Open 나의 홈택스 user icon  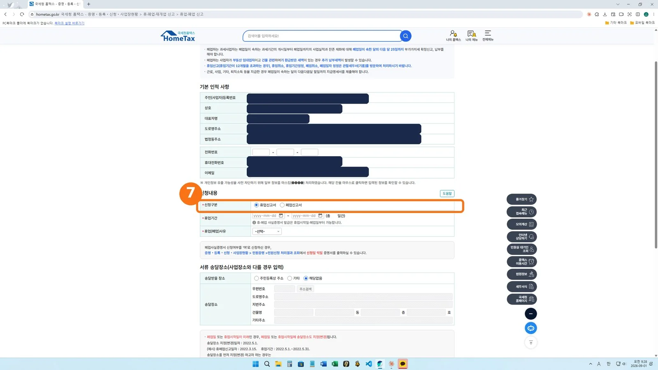pos(453,36)
